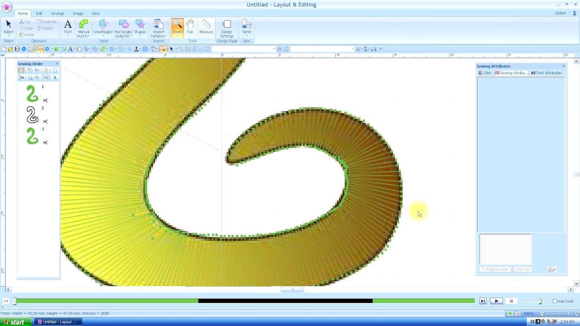Click the simulator play button

click(496, 301)
